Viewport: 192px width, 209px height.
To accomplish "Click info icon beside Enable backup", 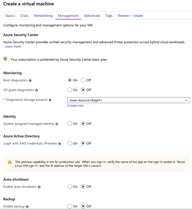I will pyautogui.click(x=27, y=207).
